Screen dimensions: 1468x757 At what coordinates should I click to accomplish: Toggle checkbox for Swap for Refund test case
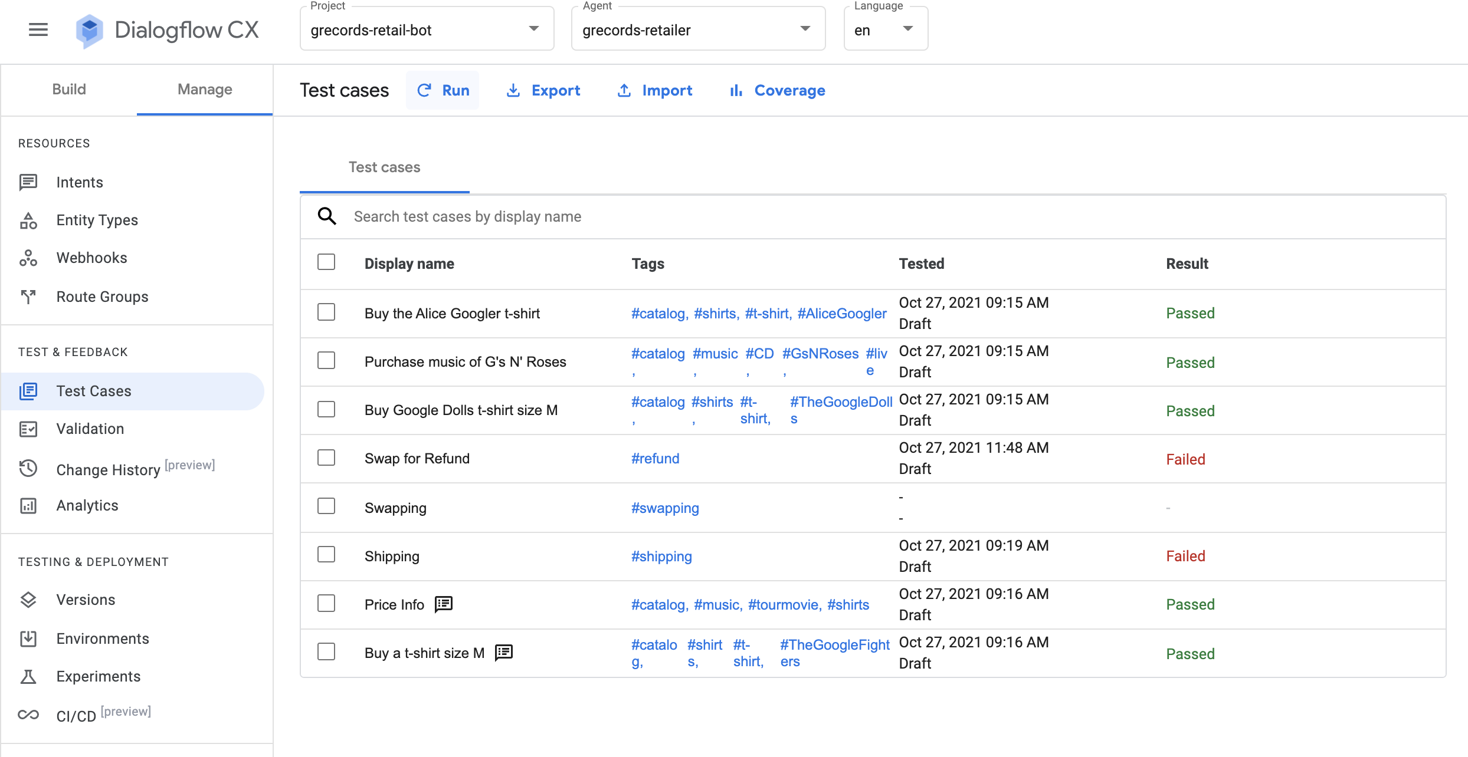[326, 457]
